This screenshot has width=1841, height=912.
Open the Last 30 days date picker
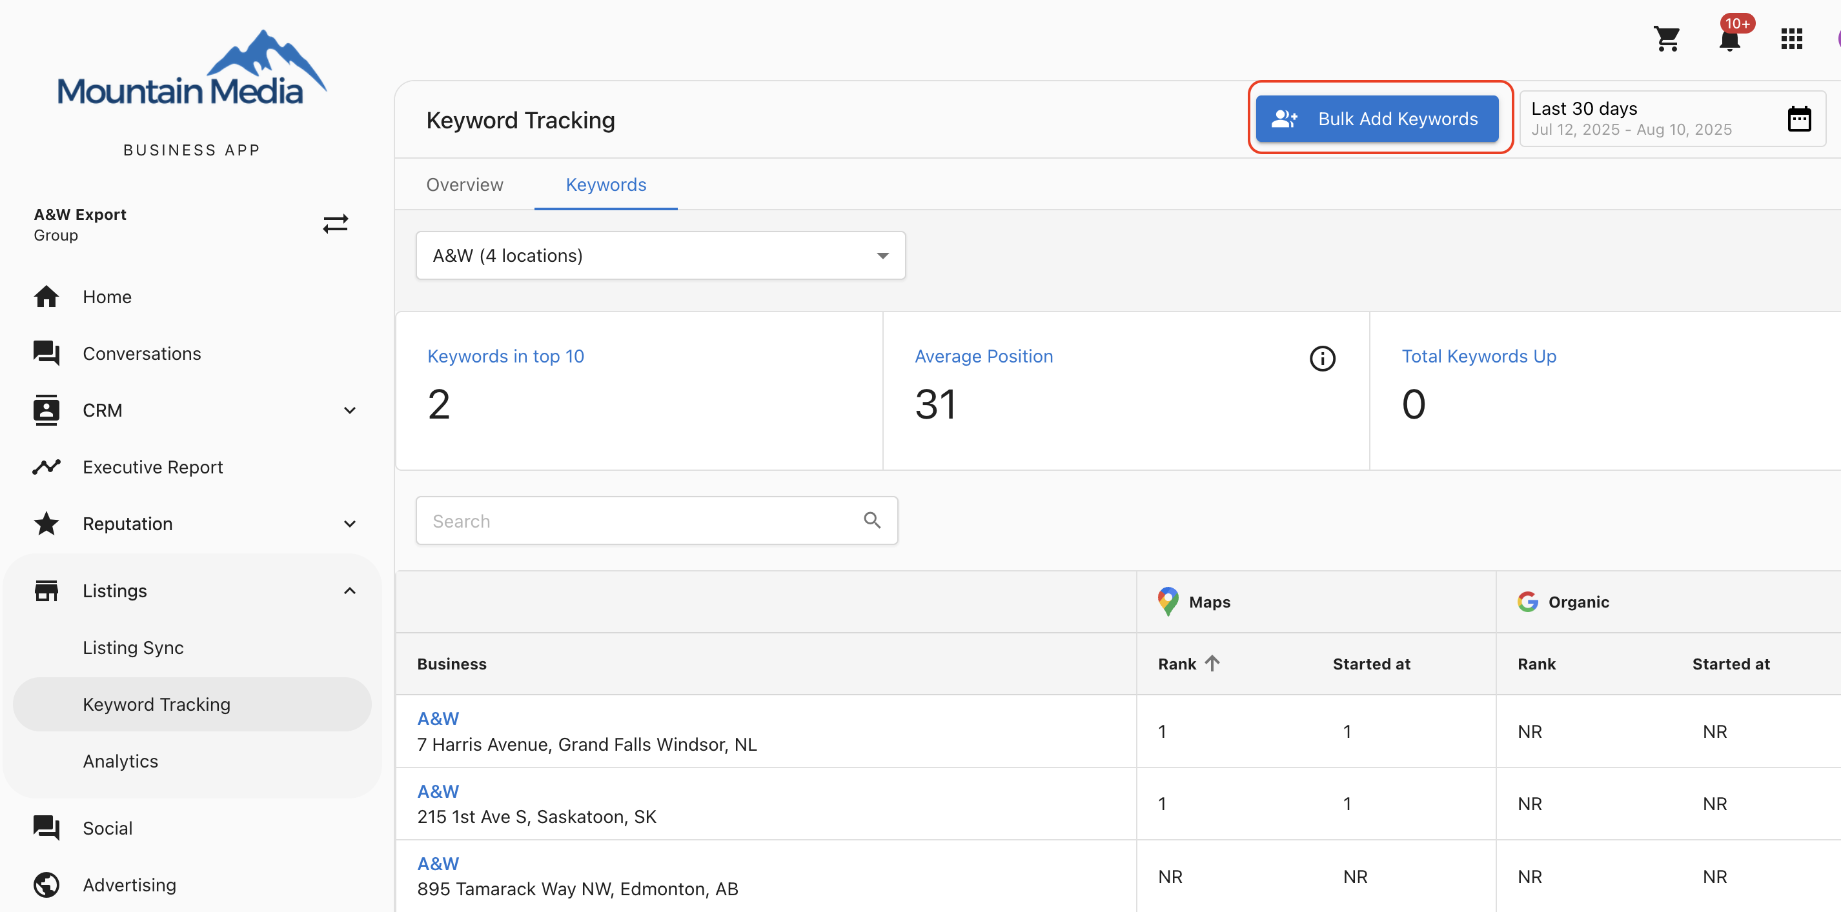click(x=1672, y=119)
